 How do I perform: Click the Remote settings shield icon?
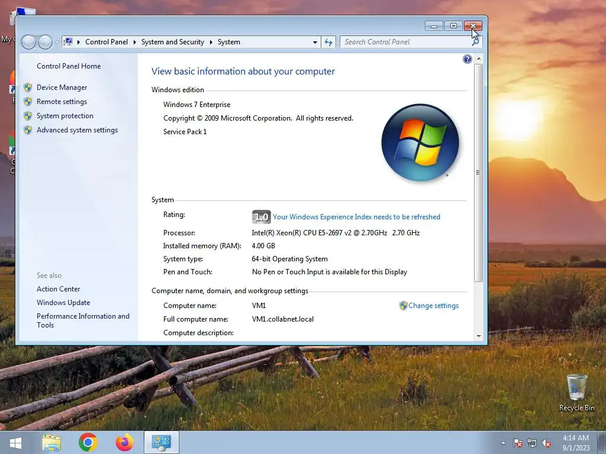tap(28, 102)
